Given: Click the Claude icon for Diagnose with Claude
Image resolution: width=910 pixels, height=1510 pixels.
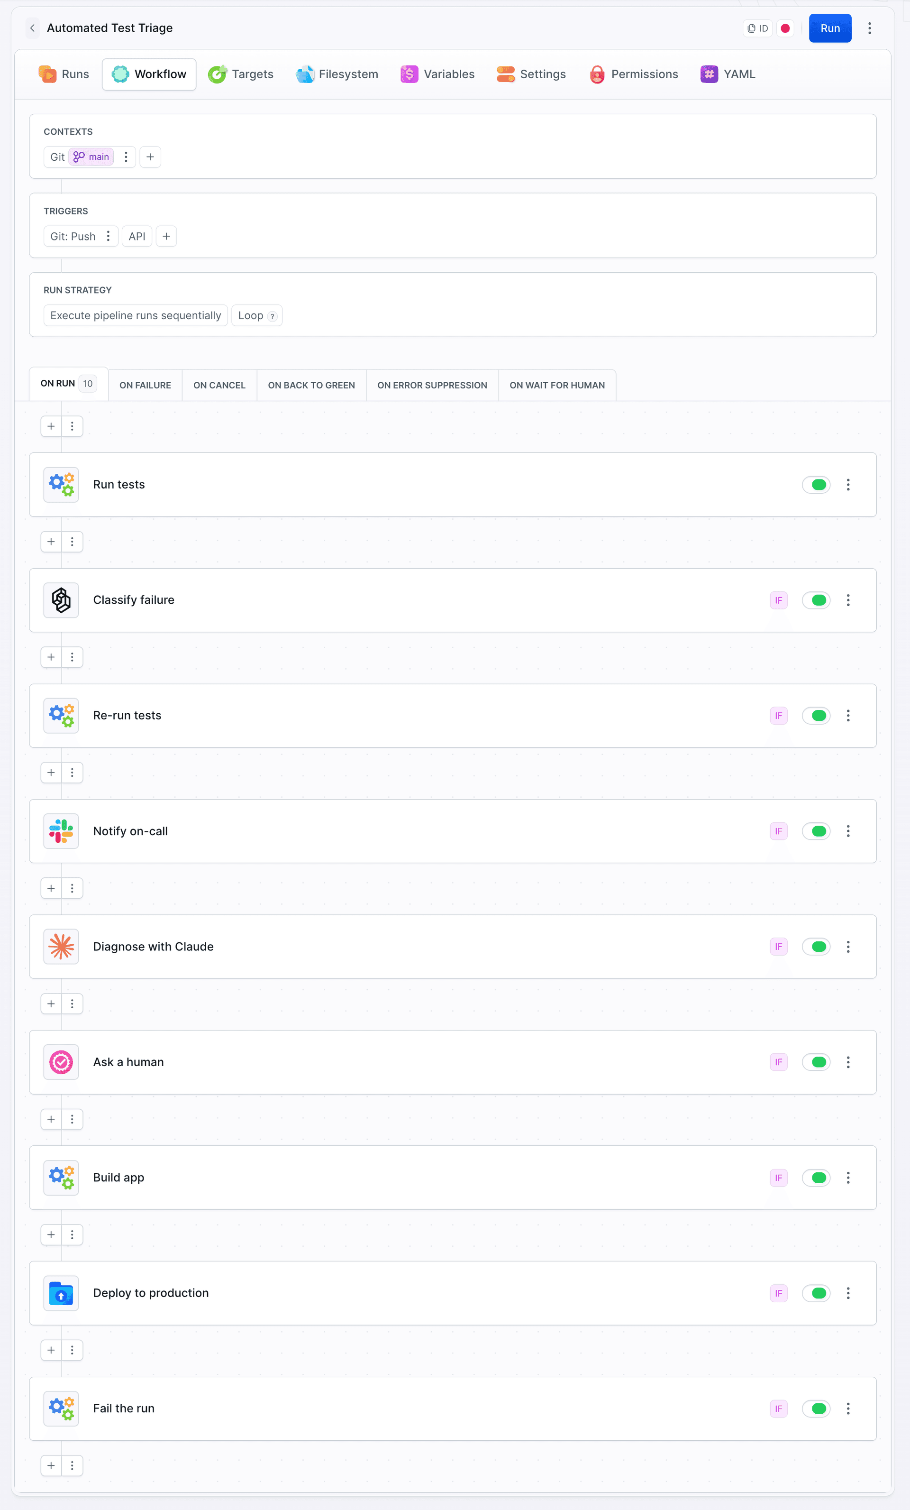Looking at the screenshot, I should [61, 947].
